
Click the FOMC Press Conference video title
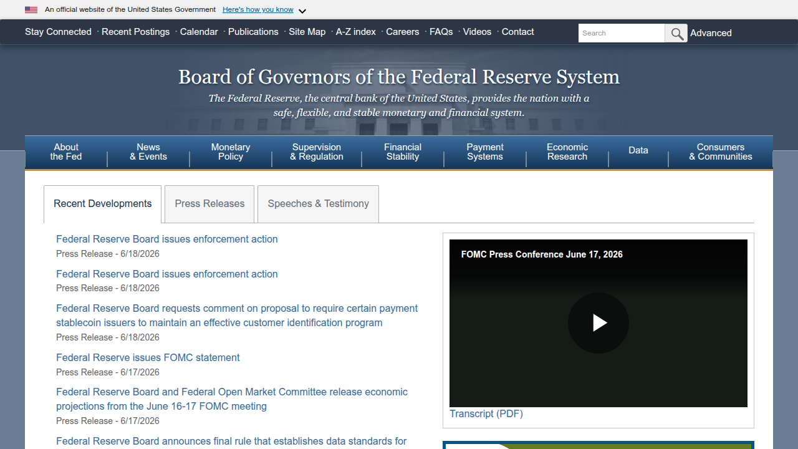coord(542,254)
